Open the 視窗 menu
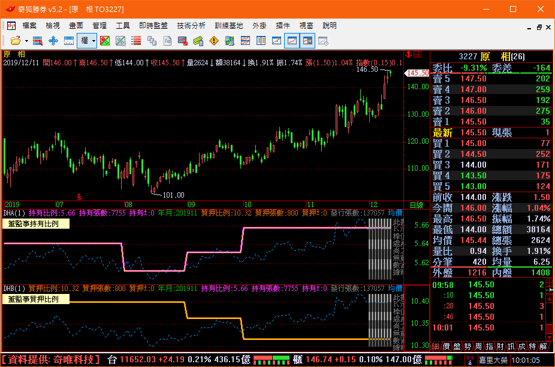Image resolution: width=555 pixels, height=367 pixels. tap(306, 26)
